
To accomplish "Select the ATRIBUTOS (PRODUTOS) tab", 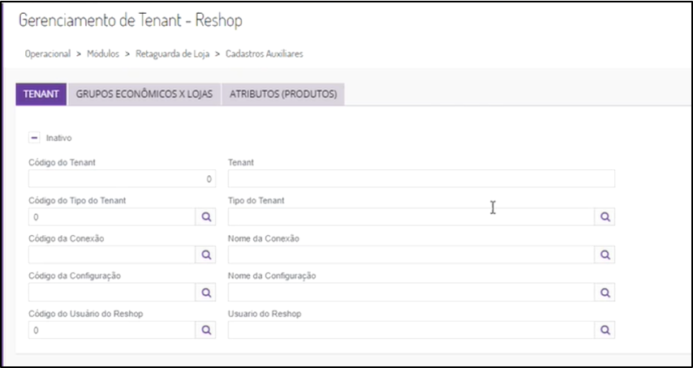I will (283, 94).
